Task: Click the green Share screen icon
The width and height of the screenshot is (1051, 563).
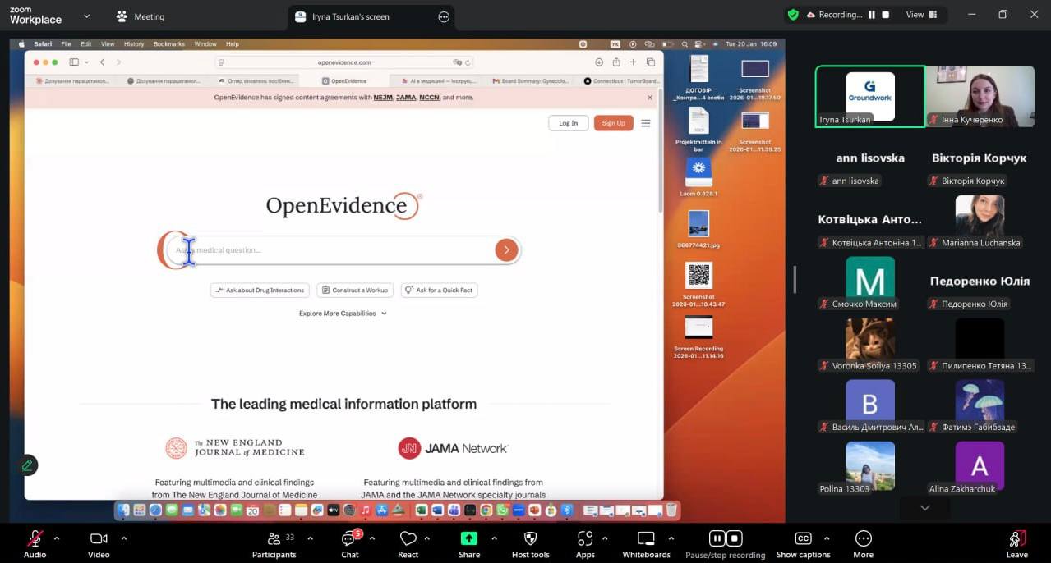Action: pyautogui.click(x=469, y=539)
